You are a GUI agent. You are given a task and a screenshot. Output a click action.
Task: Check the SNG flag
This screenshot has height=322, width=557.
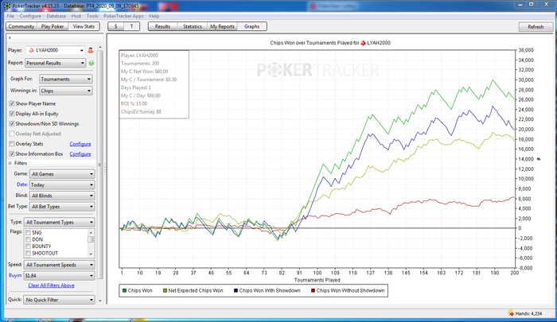pos(28,232)
